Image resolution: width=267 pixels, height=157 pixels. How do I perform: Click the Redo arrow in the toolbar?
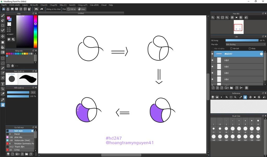tap(42, 9)
